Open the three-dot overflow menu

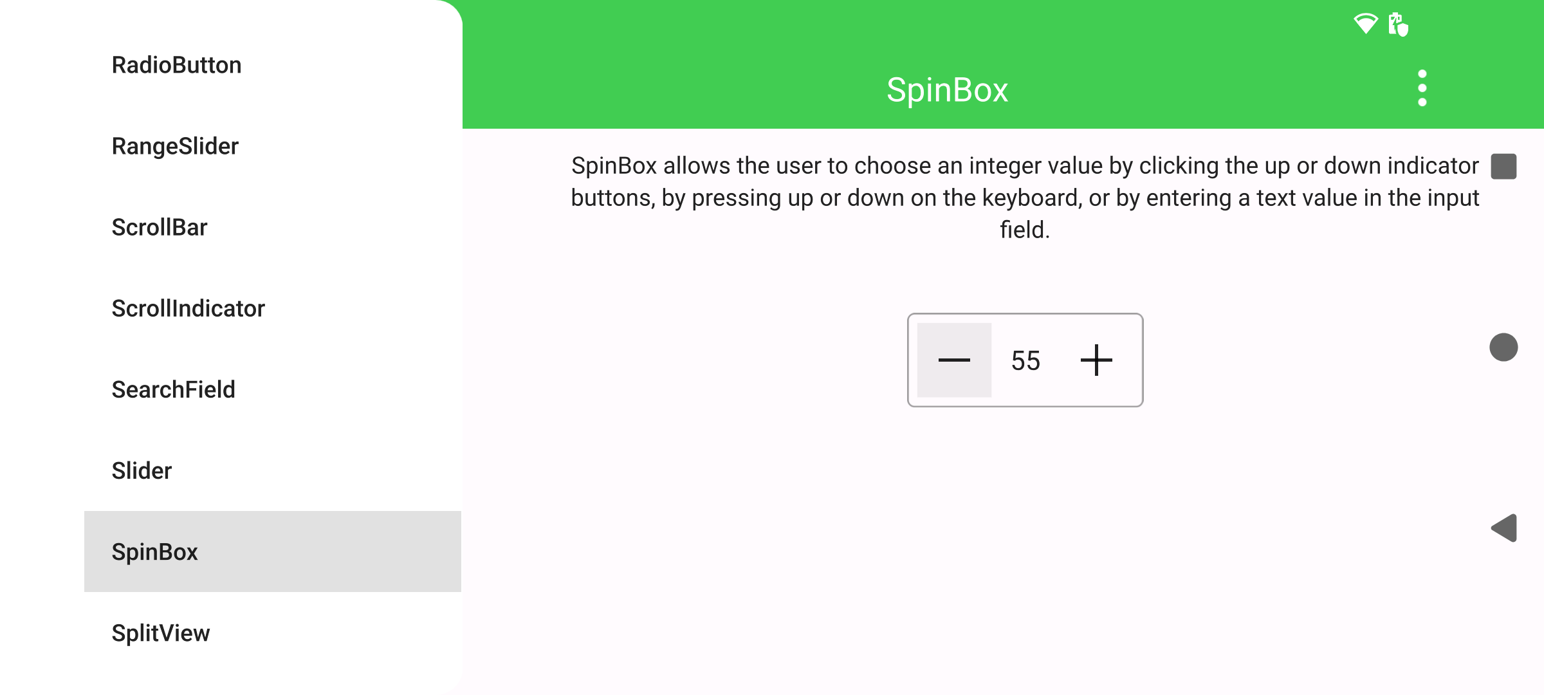[1422, 89]
